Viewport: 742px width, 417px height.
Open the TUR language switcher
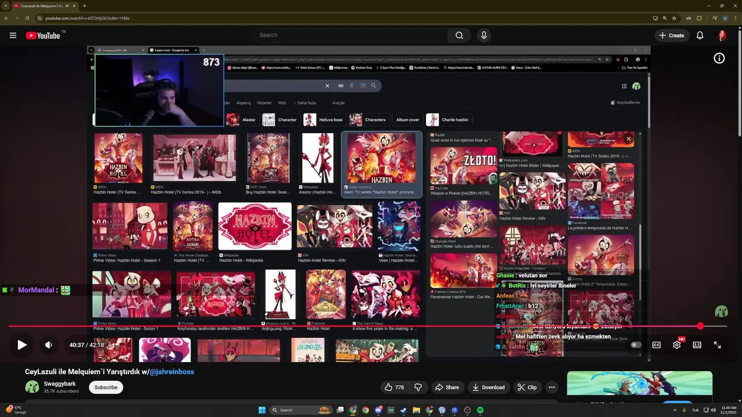pos(695,410)
